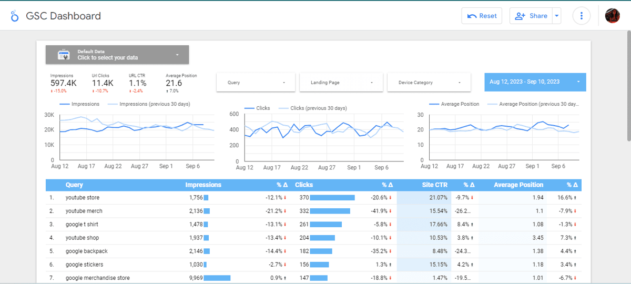The image size is (631, 284).
Task: Open the Query filter dropdown
Action: (257, 83)
